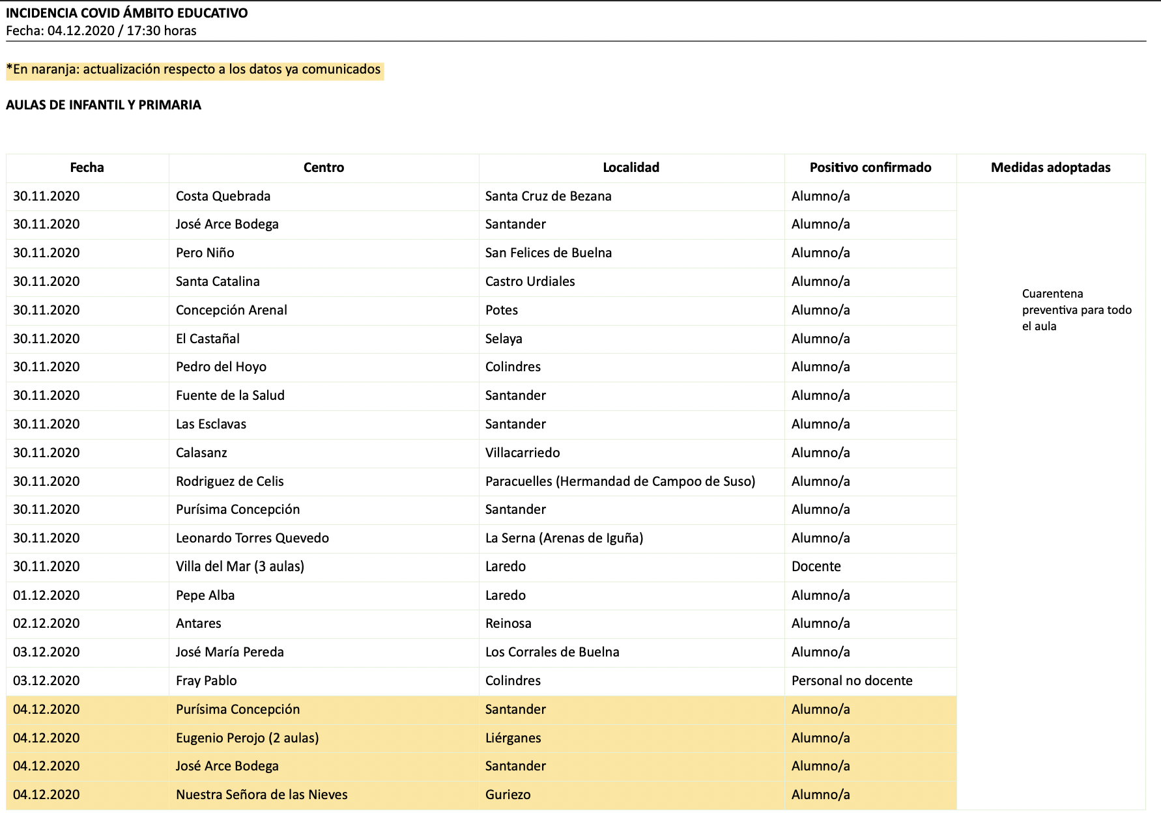Image resolution: width=1161 pixels, height=818 pixels.
Task: Select the Santa Cruz de Bezana cell
Action: (548, 196)
